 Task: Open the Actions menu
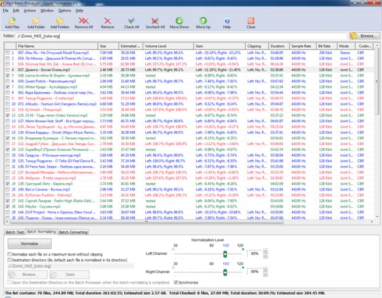(x=29, y=11)
